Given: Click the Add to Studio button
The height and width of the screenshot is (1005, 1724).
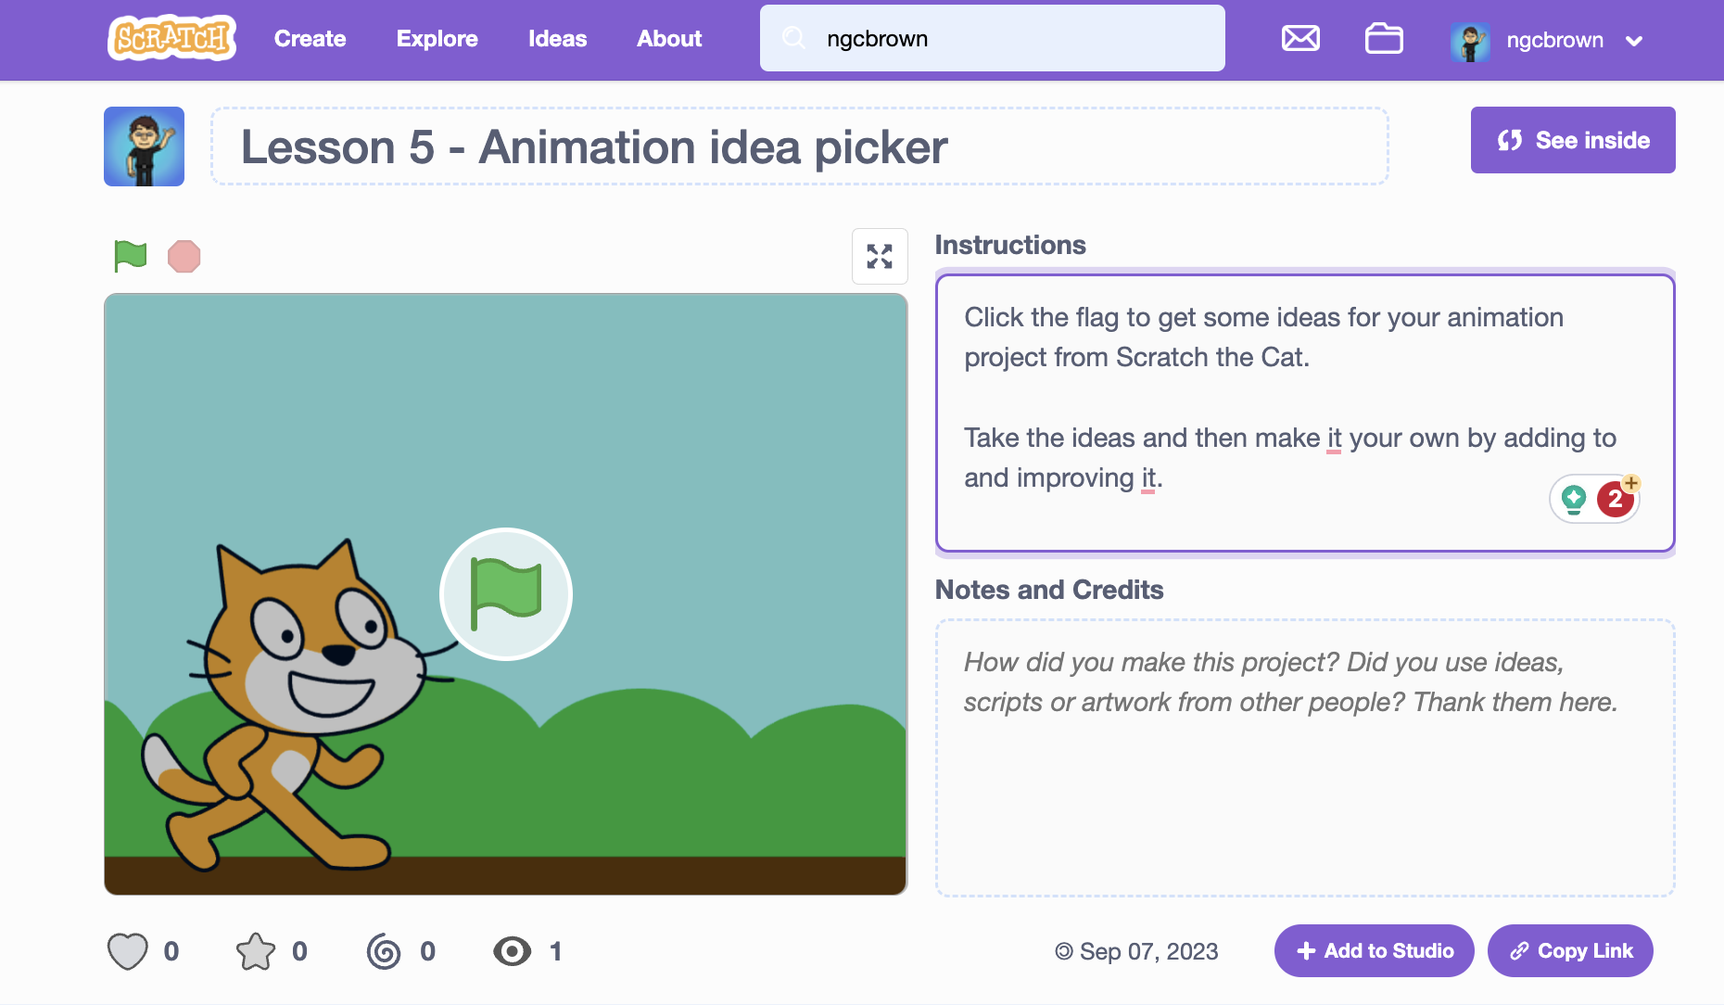Looking at the screenshot, I should coord(1374,950).
